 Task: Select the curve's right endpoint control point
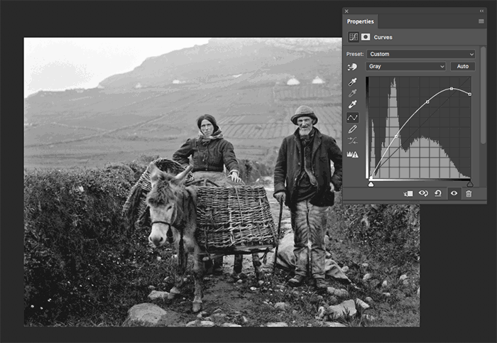[470, 94]
